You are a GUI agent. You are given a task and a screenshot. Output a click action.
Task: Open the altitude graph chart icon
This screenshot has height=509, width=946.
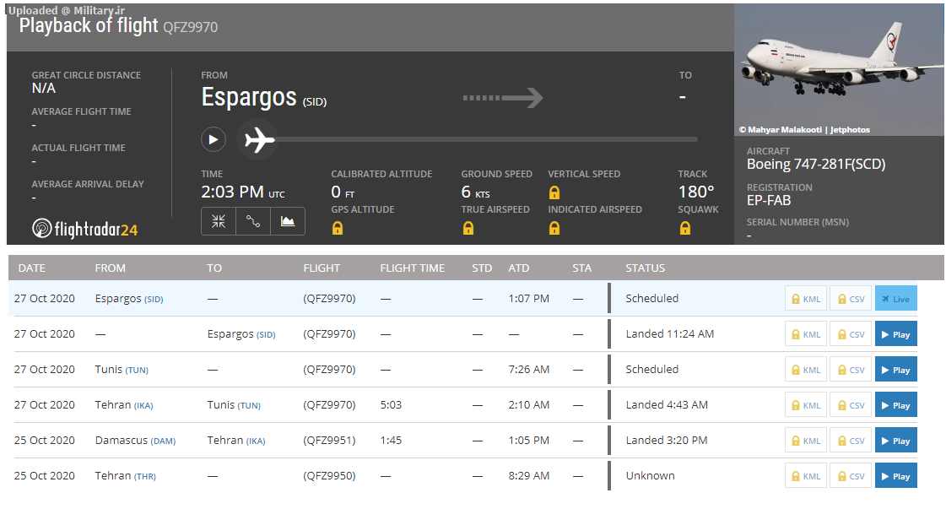point(288,221)
